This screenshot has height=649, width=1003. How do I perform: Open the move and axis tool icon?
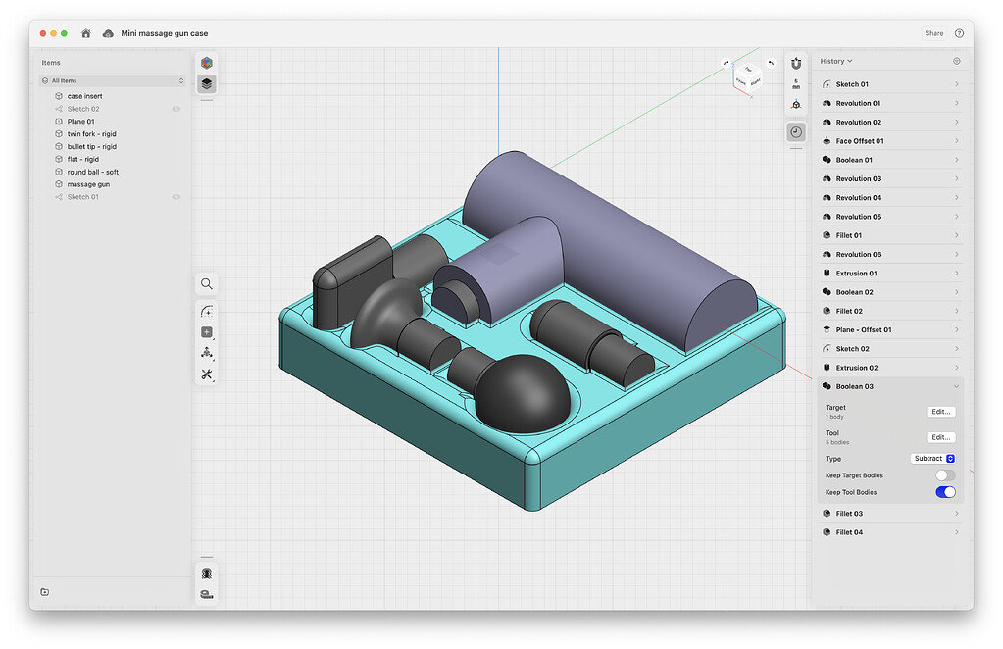tap(206, 354)
